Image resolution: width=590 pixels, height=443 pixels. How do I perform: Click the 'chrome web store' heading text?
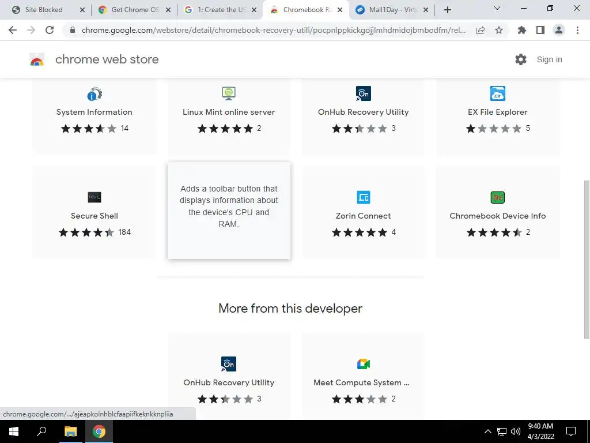[107, 59]
